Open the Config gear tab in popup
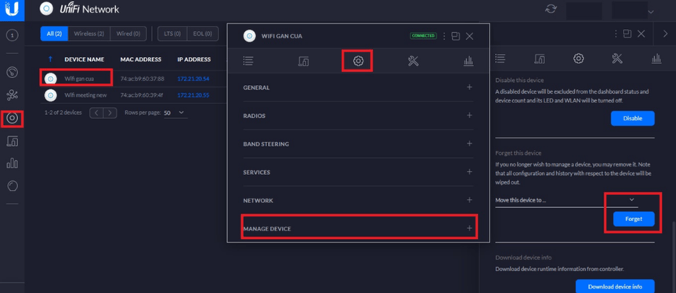This screenshot has height=293, width=676. 358,61
